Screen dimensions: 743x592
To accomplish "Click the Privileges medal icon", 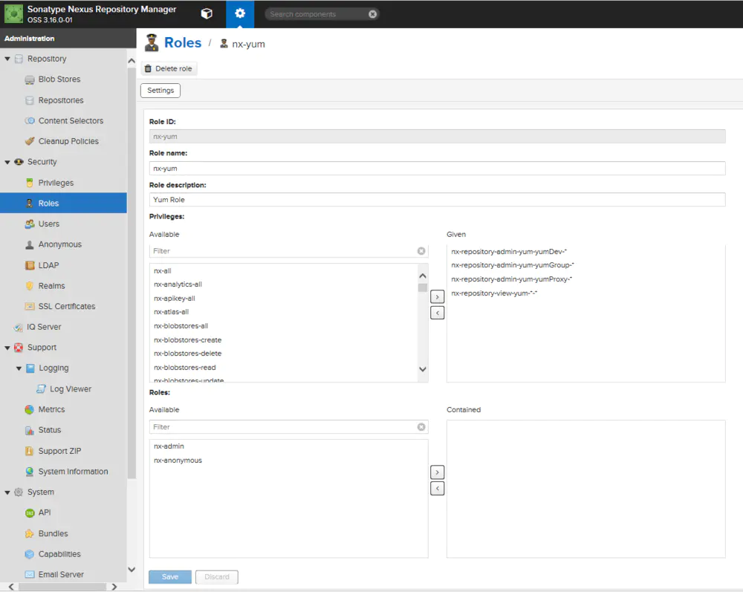I will tap(30, 183).
